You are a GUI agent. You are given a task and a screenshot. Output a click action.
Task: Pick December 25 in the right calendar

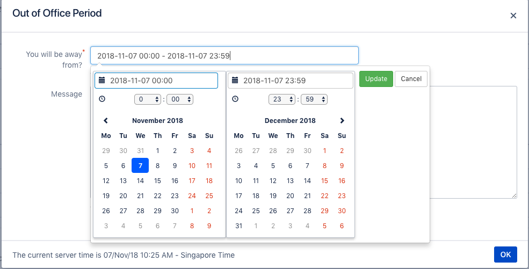click(256, 211)
